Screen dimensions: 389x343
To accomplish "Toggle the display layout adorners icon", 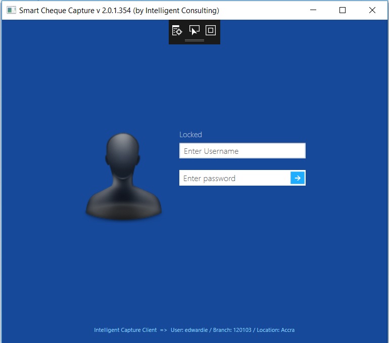I will click(211, 30).
